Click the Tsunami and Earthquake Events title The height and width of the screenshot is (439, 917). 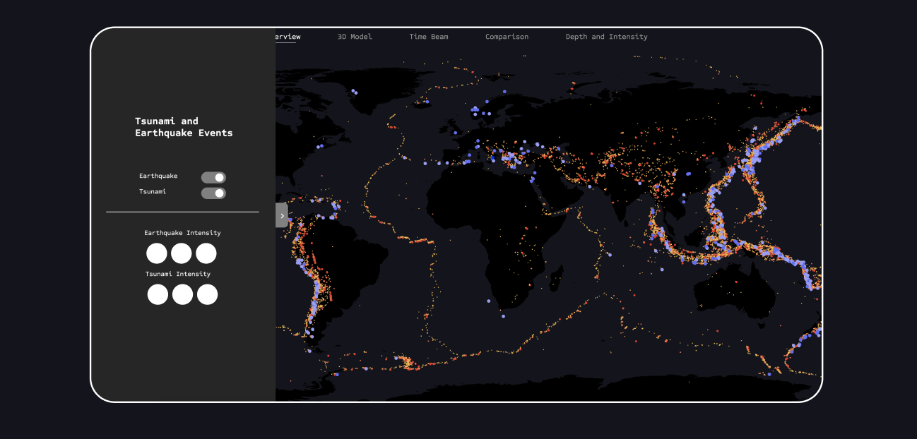pyautogui.click(x=184, y=127)
